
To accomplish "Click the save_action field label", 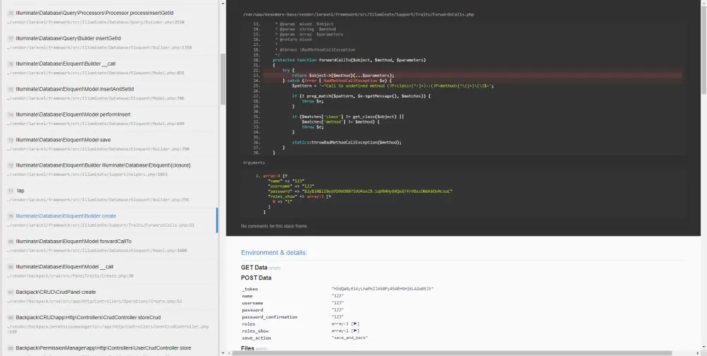I will point(256,338).
